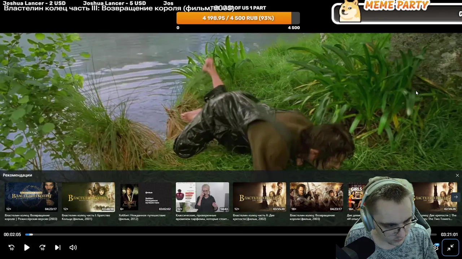This screenshot has width=462, height=259.
Task: Click the Meme Party doge icon
Action: pyautogui.click(x=350, y=11)
